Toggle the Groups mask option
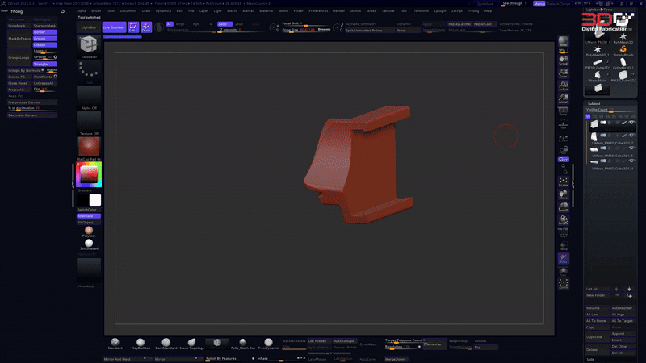This screenshot has height=363, width=646. click(45, 38)
